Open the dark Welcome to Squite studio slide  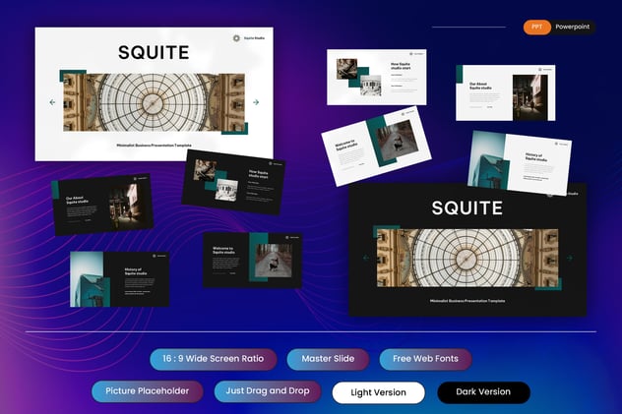coord(252,260)
